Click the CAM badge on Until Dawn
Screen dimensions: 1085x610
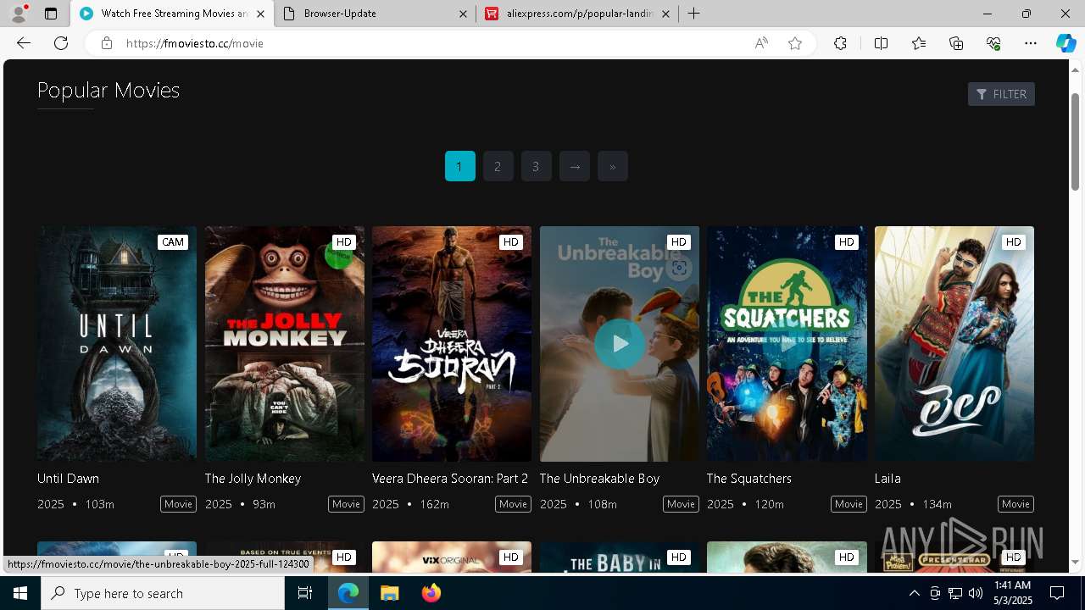pos(173,242)
